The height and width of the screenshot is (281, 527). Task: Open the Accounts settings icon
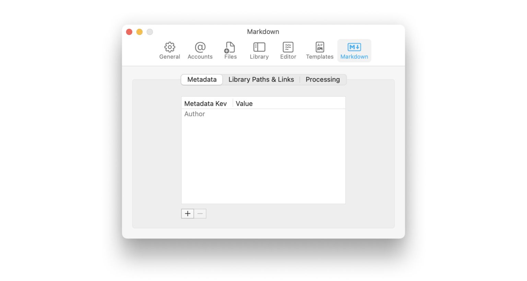(200, 50)
